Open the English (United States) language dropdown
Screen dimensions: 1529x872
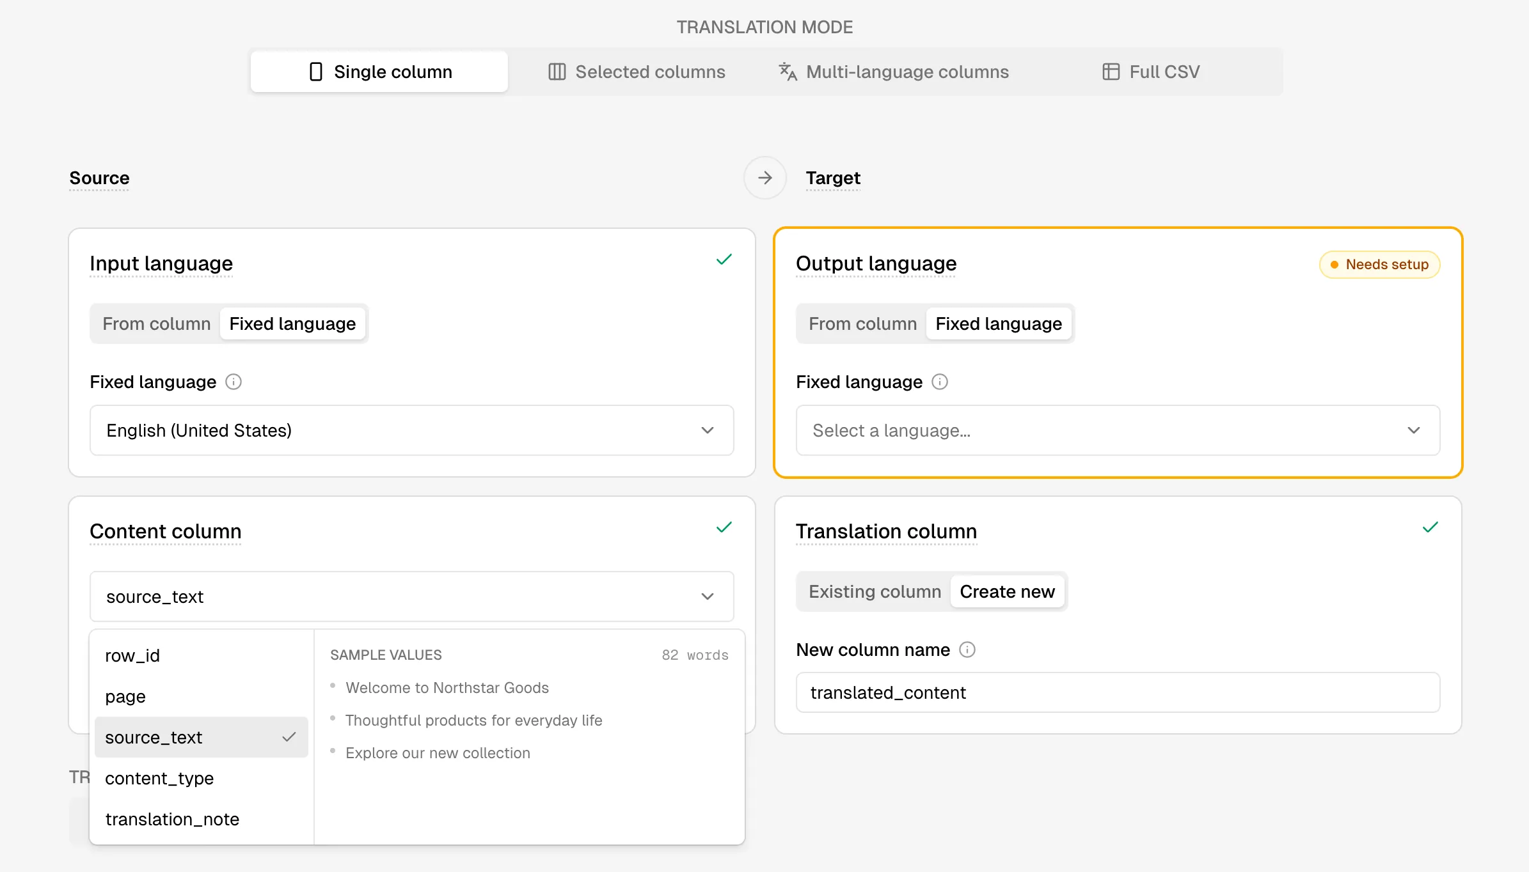(x=412, y=430)
